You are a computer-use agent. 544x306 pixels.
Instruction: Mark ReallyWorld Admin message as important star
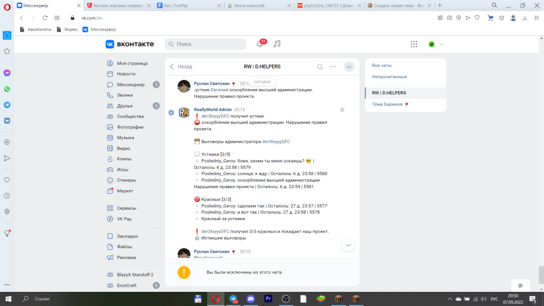click(x=342, y=110)
